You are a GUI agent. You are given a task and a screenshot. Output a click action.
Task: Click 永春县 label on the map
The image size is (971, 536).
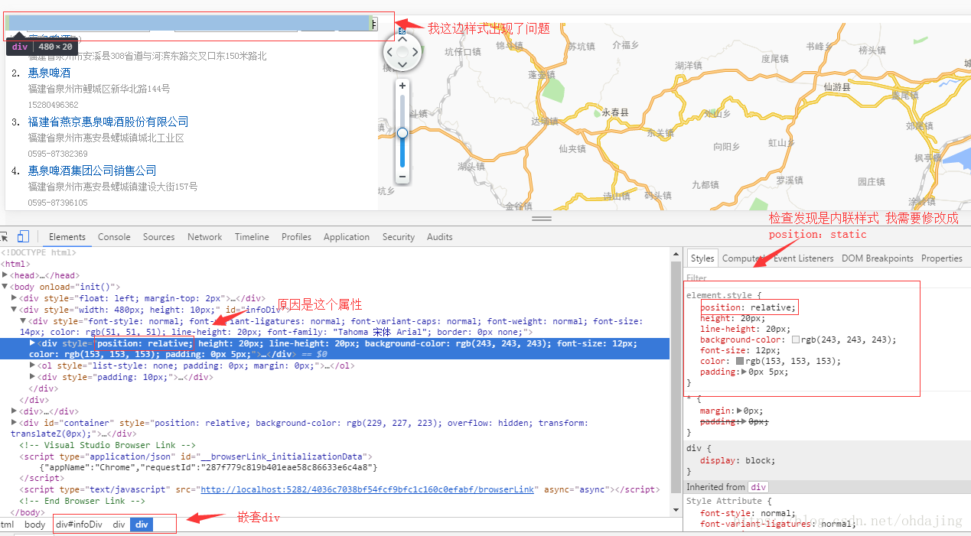(x=614, y=112)
